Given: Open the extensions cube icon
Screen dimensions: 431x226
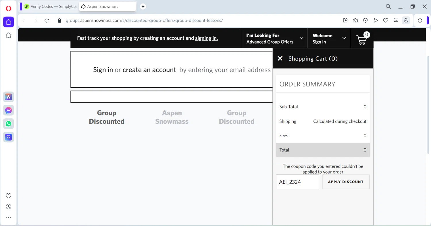Looking at the screenshot, I should pos(420,21).
